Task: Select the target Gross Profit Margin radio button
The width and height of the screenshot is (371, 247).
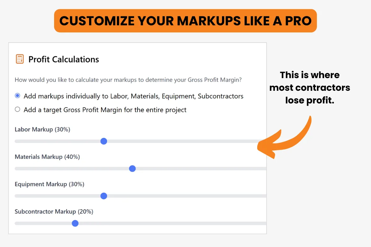Action: pyautogui.click(x=18, y=109)
